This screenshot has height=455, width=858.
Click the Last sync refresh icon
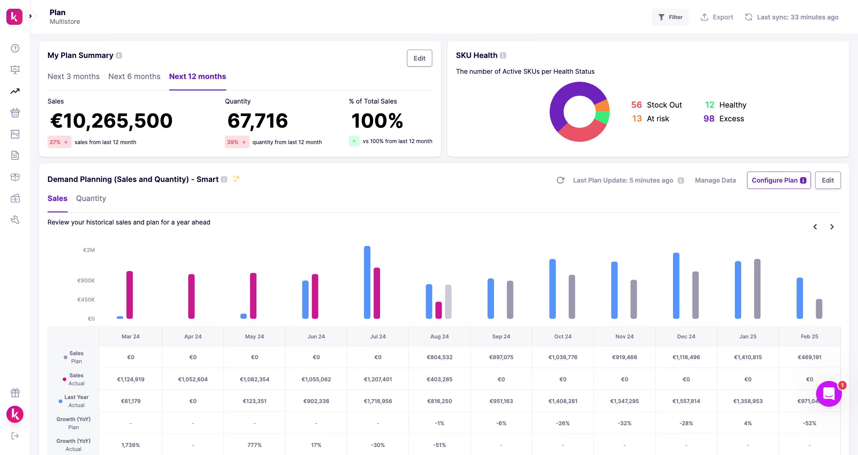point(748,17)
